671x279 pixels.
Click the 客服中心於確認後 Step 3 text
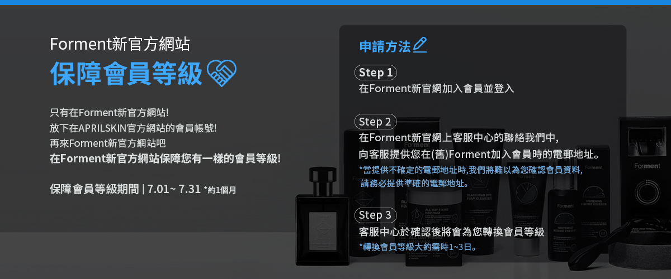451,232
